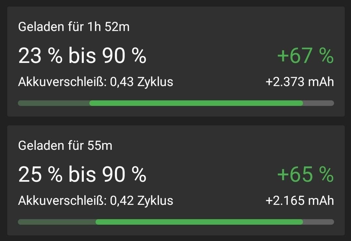
Task: Tap the gray end of the first progress bar
Action: [x=318, y=103]
